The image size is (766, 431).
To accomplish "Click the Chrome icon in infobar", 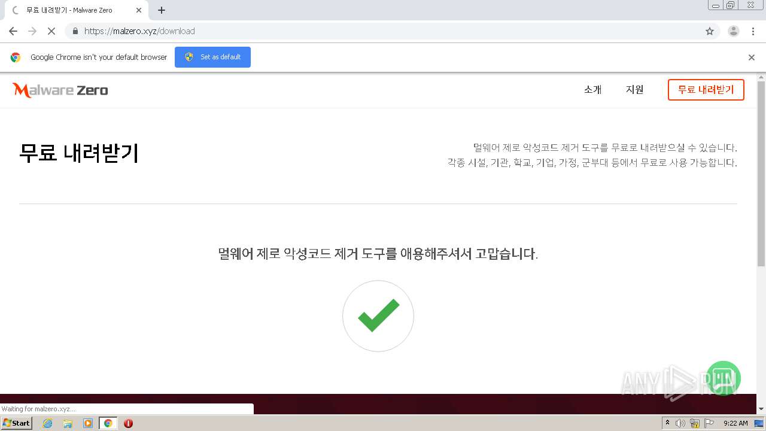I will (x=16, y=57).
